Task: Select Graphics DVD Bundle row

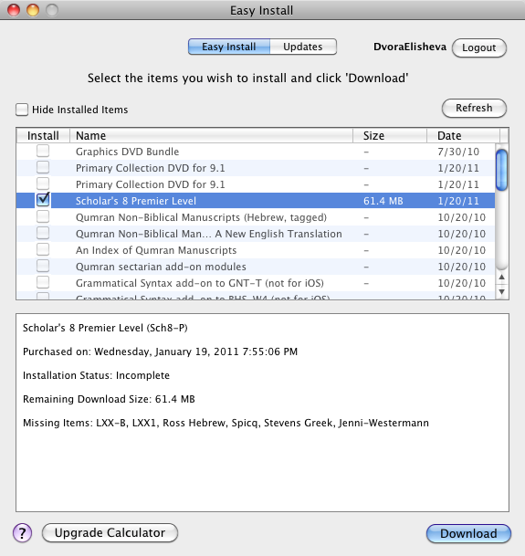Action: pyautogui.click(x=256, y=152)
